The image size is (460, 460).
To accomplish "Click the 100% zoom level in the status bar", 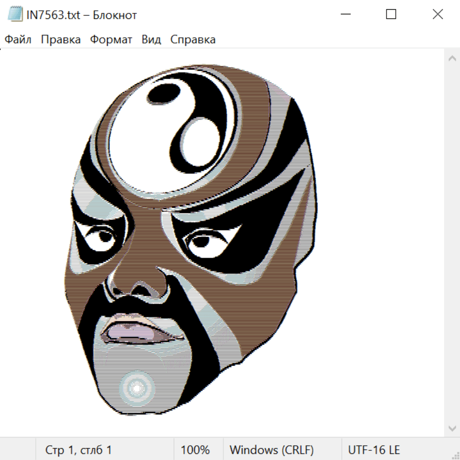I will [195, 450].
